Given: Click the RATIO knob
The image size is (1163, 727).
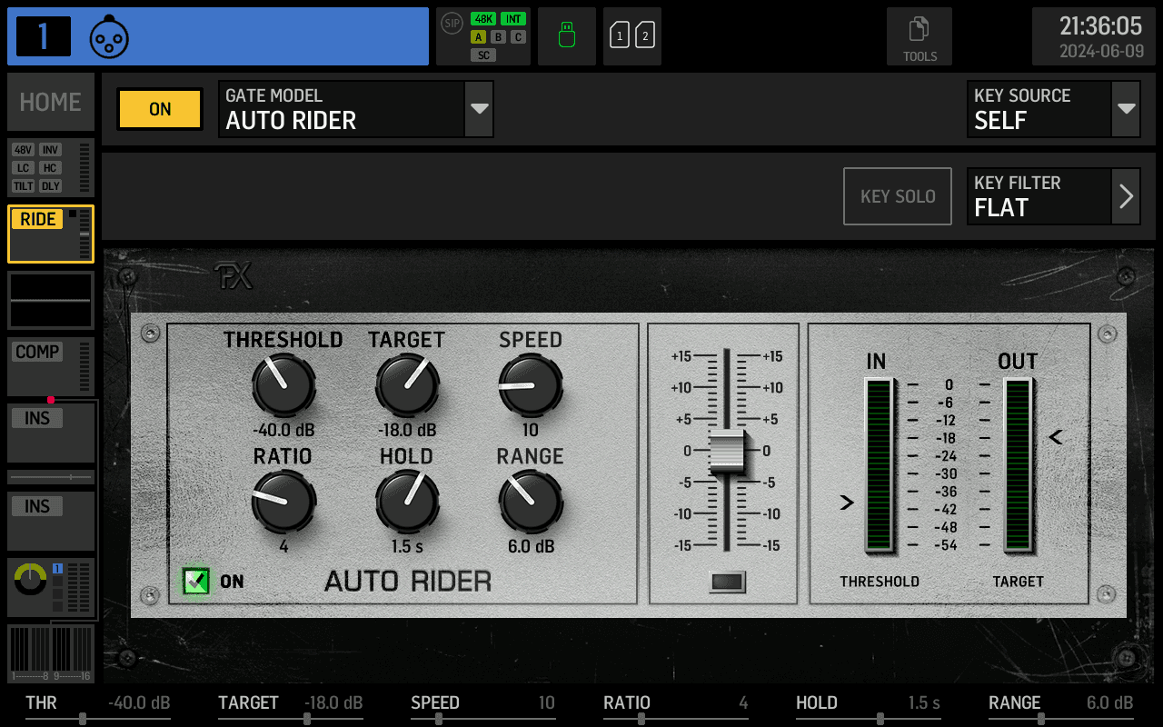Looking at the screenshot, I should (x=283, y=501).
